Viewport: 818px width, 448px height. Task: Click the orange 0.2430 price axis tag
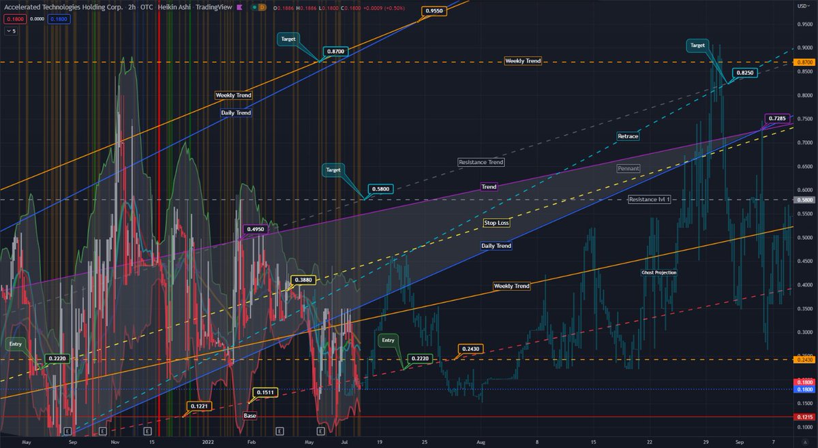tap(804, 360)
